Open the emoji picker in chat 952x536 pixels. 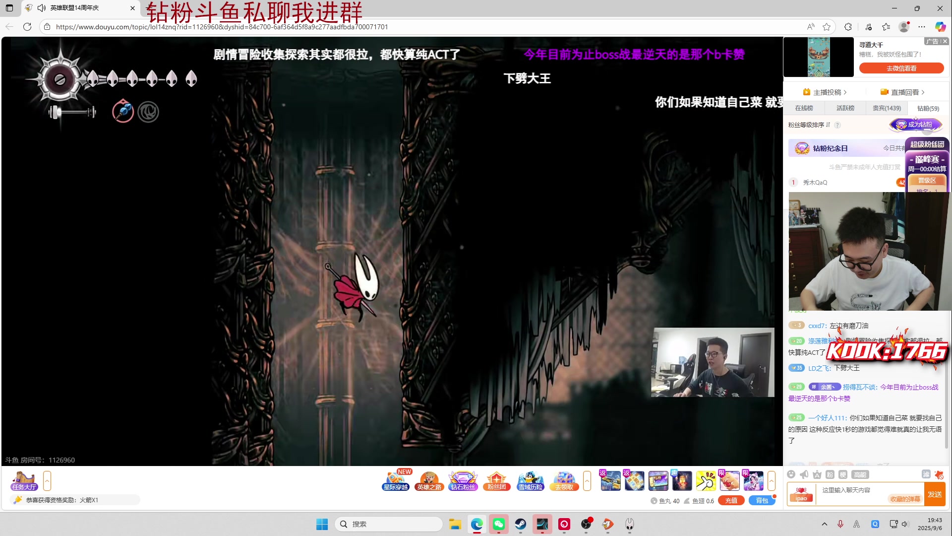coord(791,474)
